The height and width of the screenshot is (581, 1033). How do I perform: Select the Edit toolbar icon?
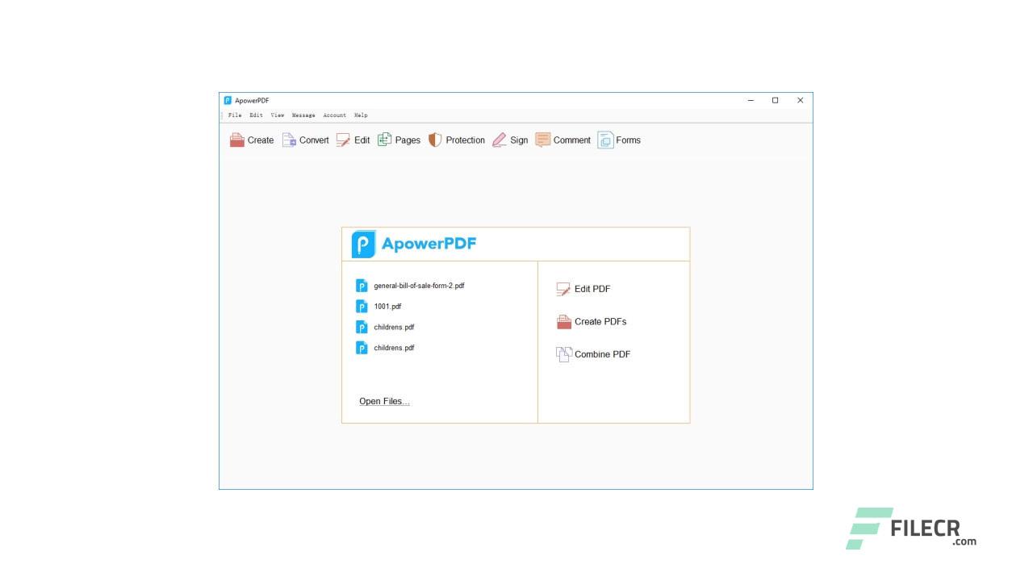[x=344, y=140]
